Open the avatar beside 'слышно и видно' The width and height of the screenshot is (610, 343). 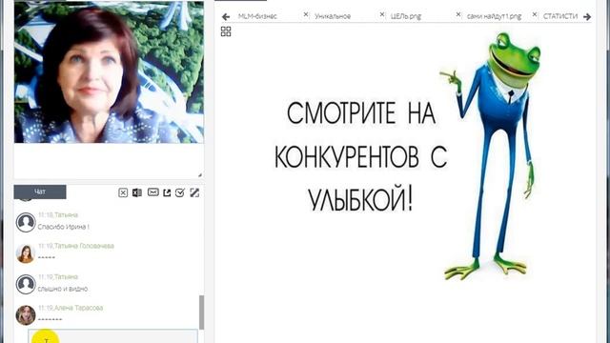point(26,284)
